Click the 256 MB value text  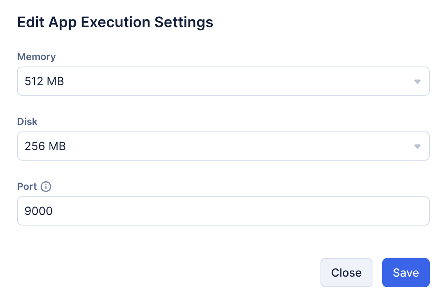point(45,146)
